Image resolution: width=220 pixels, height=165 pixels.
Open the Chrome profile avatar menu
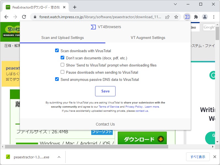coord(205,17)
